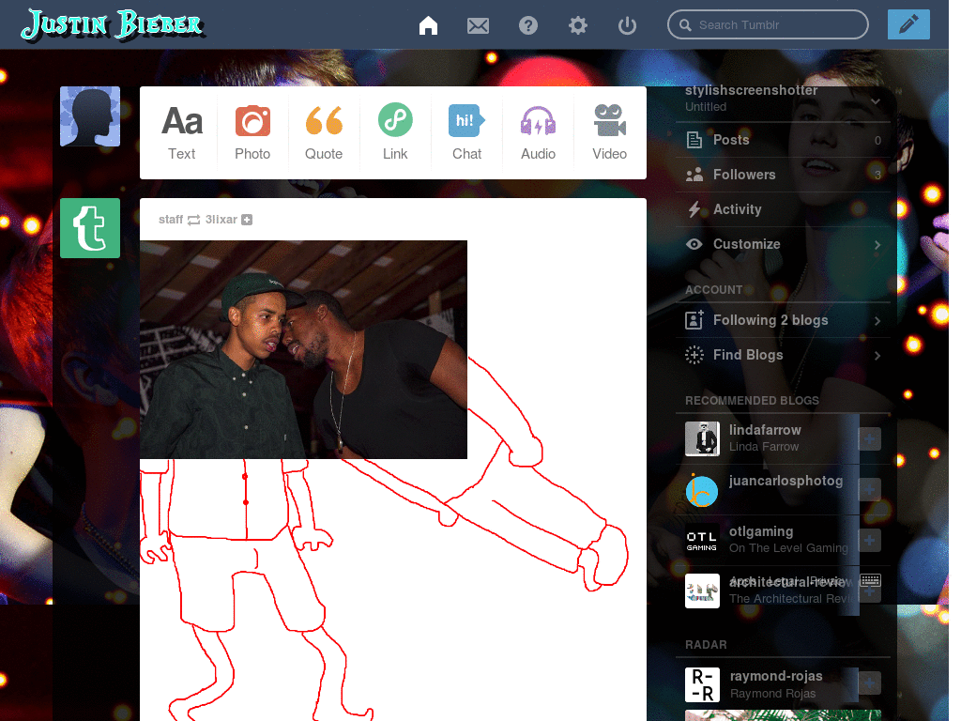The height and width of the screenshot is (721, 961).
Task: Follow lindafarrow with the plus button
Action: tap(869, 438)
